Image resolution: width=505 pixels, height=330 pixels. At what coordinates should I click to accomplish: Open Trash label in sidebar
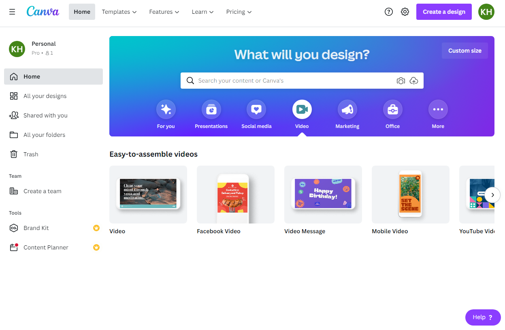click(x=31, y=154)
